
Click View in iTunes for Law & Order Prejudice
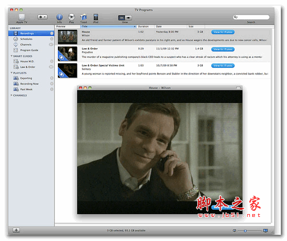tap(223, 49)
